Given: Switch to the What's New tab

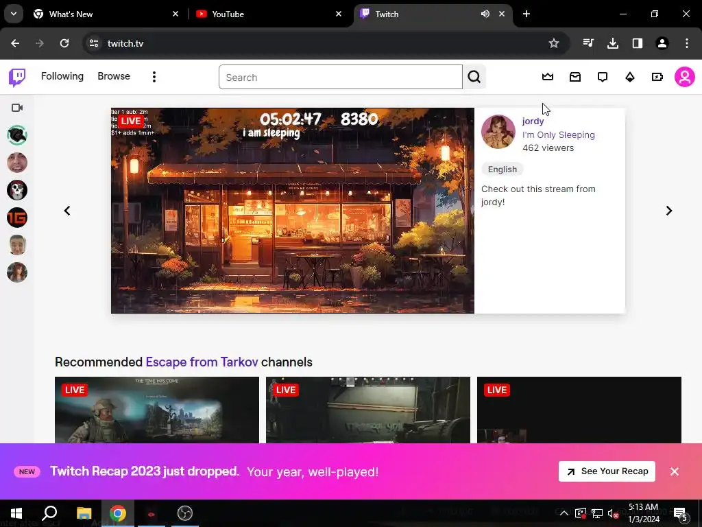Looking at the screenshot, I should coord(105,14).
